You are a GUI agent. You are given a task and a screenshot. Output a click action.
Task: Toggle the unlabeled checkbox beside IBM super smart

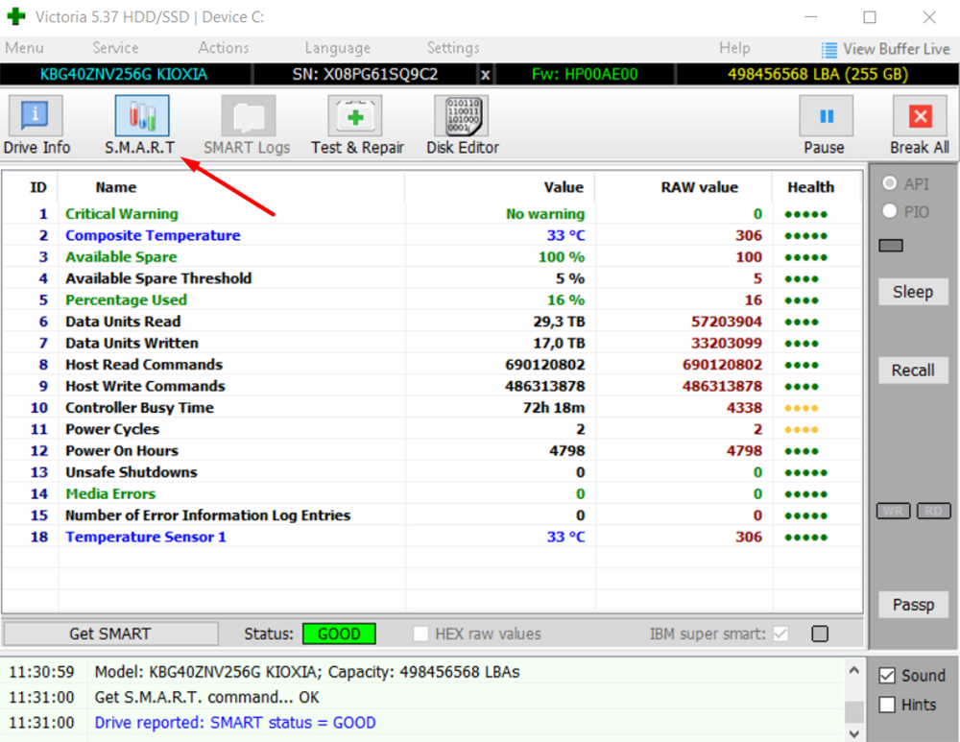click(x=820, y=634)
